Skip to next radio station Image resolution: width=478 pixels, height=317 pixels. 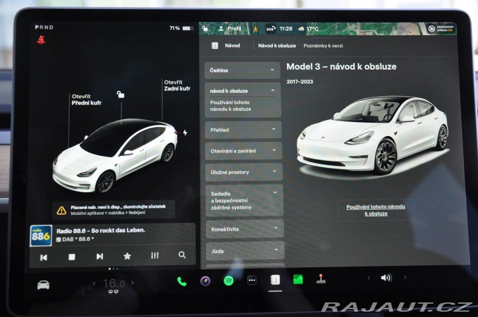[x=100, y=257]
